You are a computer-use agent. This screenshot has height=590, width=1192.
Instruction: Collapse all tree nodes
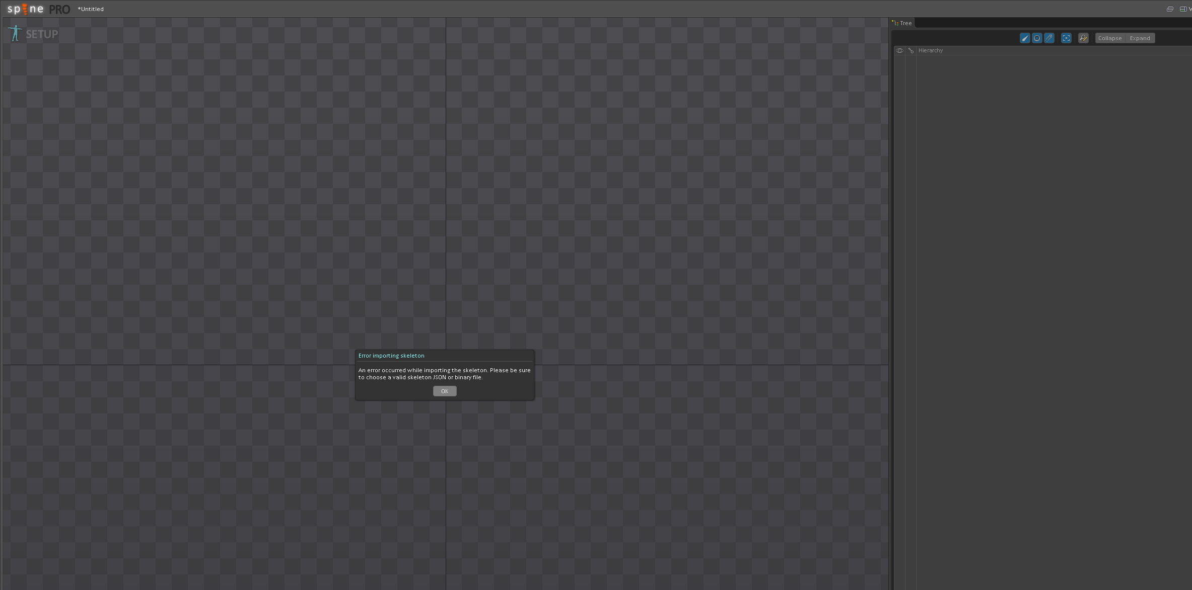point(1109,38)
